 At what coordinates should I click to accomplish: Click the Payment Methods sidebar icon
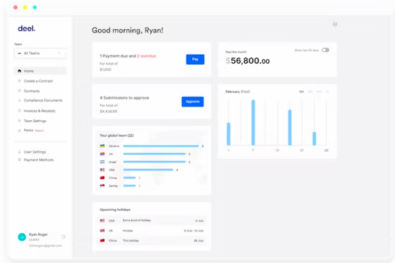20,160
